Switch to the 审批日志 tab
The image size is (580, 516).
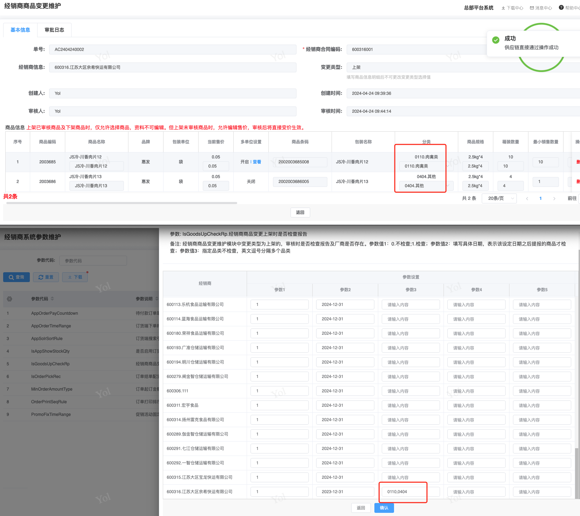(54, 30)
